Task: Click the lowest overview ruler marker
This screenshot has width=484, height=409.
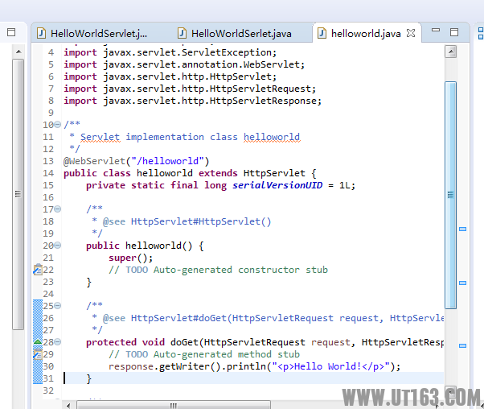Action: coord(462,345)
